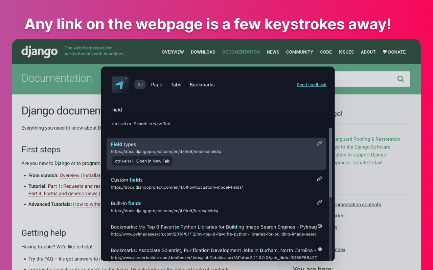Click the DONATE heart link
The image size is (433, 270).
394,52
